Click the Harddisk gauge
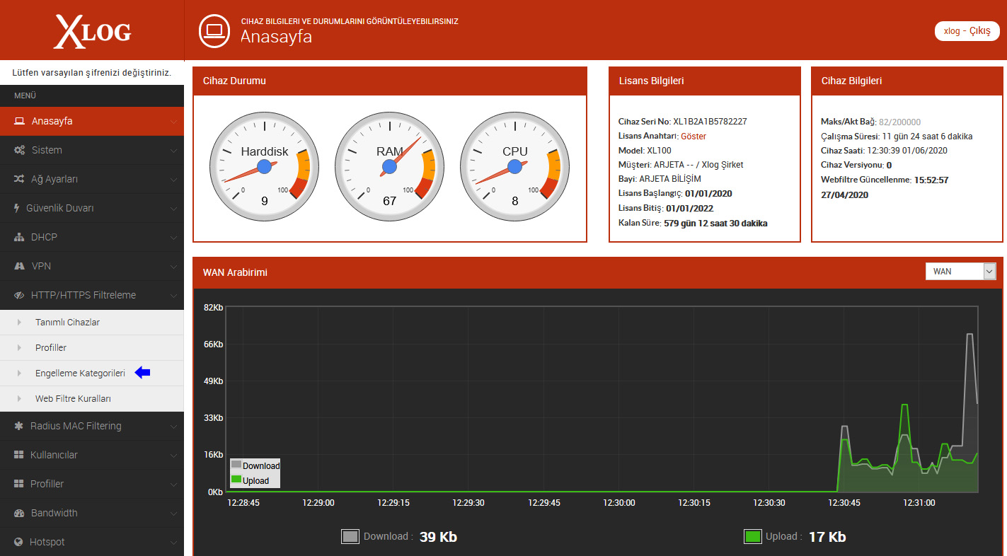The height and width of the screenshot is (556, 1007). [x=264, y=167]
